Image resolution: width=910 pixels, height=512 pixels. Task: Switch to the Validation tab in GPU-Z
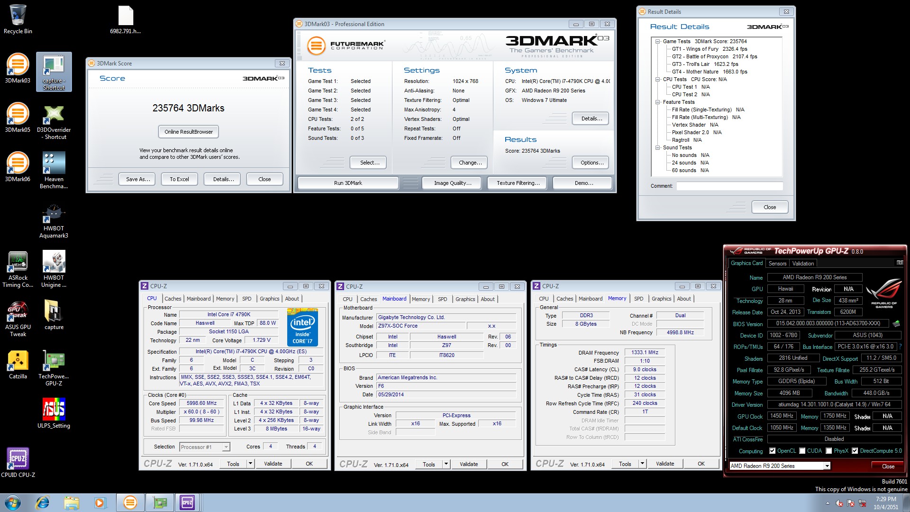(803, 264)
